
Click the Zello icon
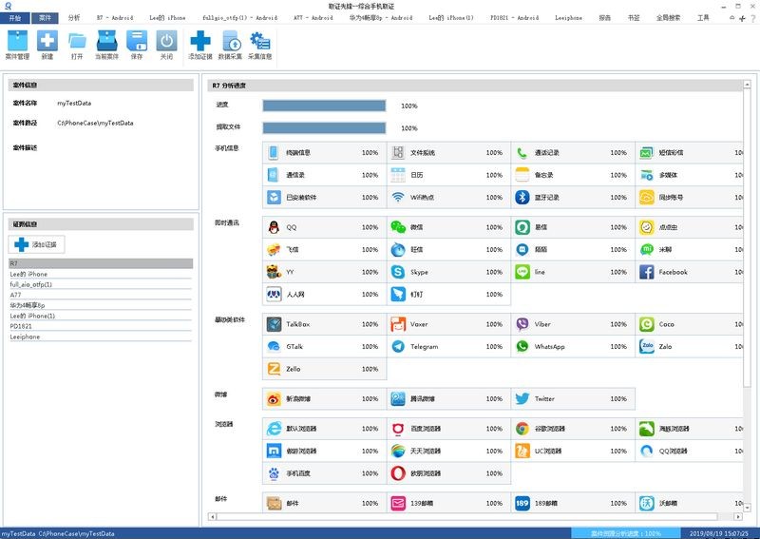(x=274, y=369)
